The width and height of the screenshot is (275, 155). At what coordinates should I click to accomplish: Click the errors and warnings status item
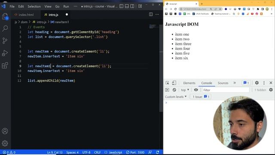(9, 152)
